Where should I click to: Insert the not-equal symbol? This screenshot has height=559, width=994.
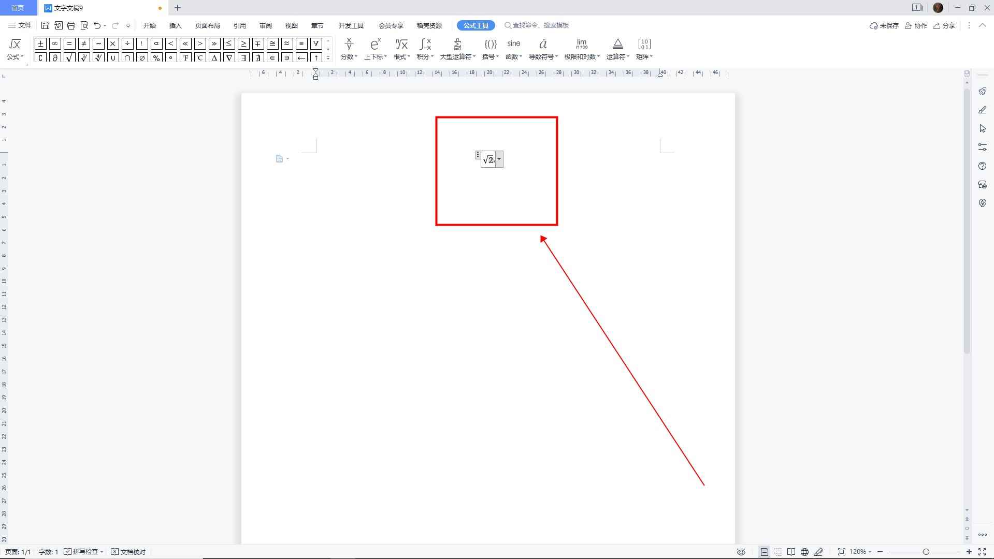[x=84, y=43]
